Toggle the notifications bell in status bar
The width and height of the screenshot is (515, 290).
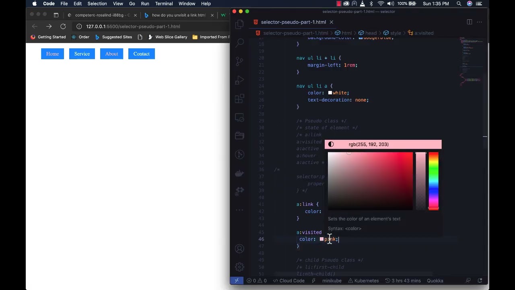point(480,281)
